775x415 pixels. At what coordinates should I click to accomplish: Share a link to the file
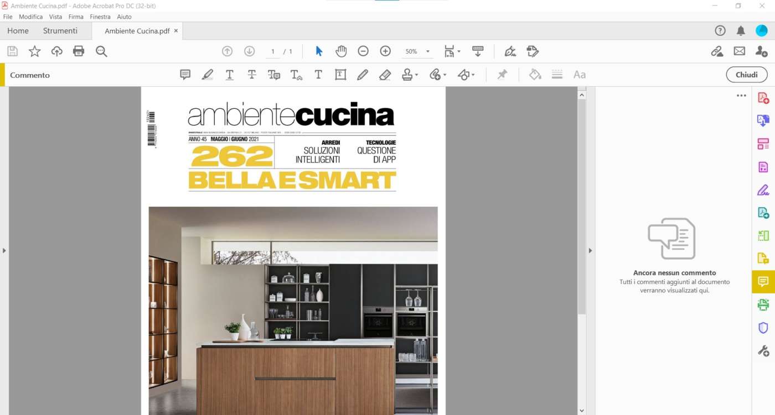[x=717, y=51]
